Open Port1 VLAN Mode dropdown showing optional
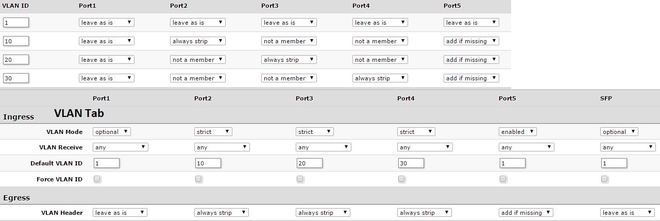The width and height of the screenshot is (660, 221). (112, 132)
